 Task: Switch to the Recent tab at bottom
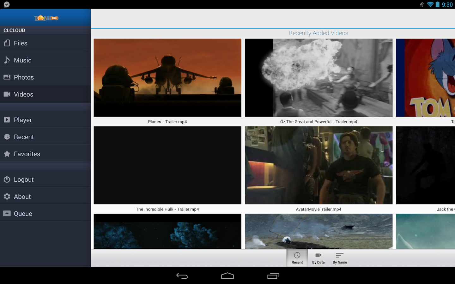point(297,258)
